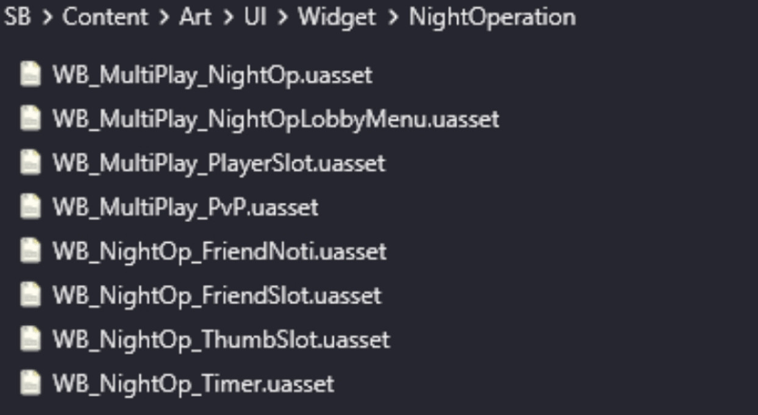758x415 pixels.
Task: Select the WB_NightOp_Timer.uasset filename text
Action: [193, 384]
